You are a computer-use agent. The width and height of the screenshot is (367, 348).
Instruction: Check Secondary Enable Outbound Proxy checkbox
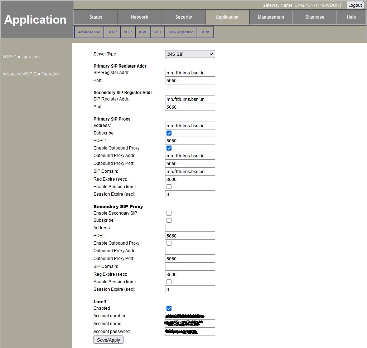(x=169, y=243)
